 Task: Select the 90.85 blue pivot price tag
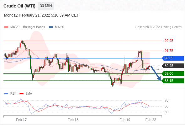coord(173,58)
